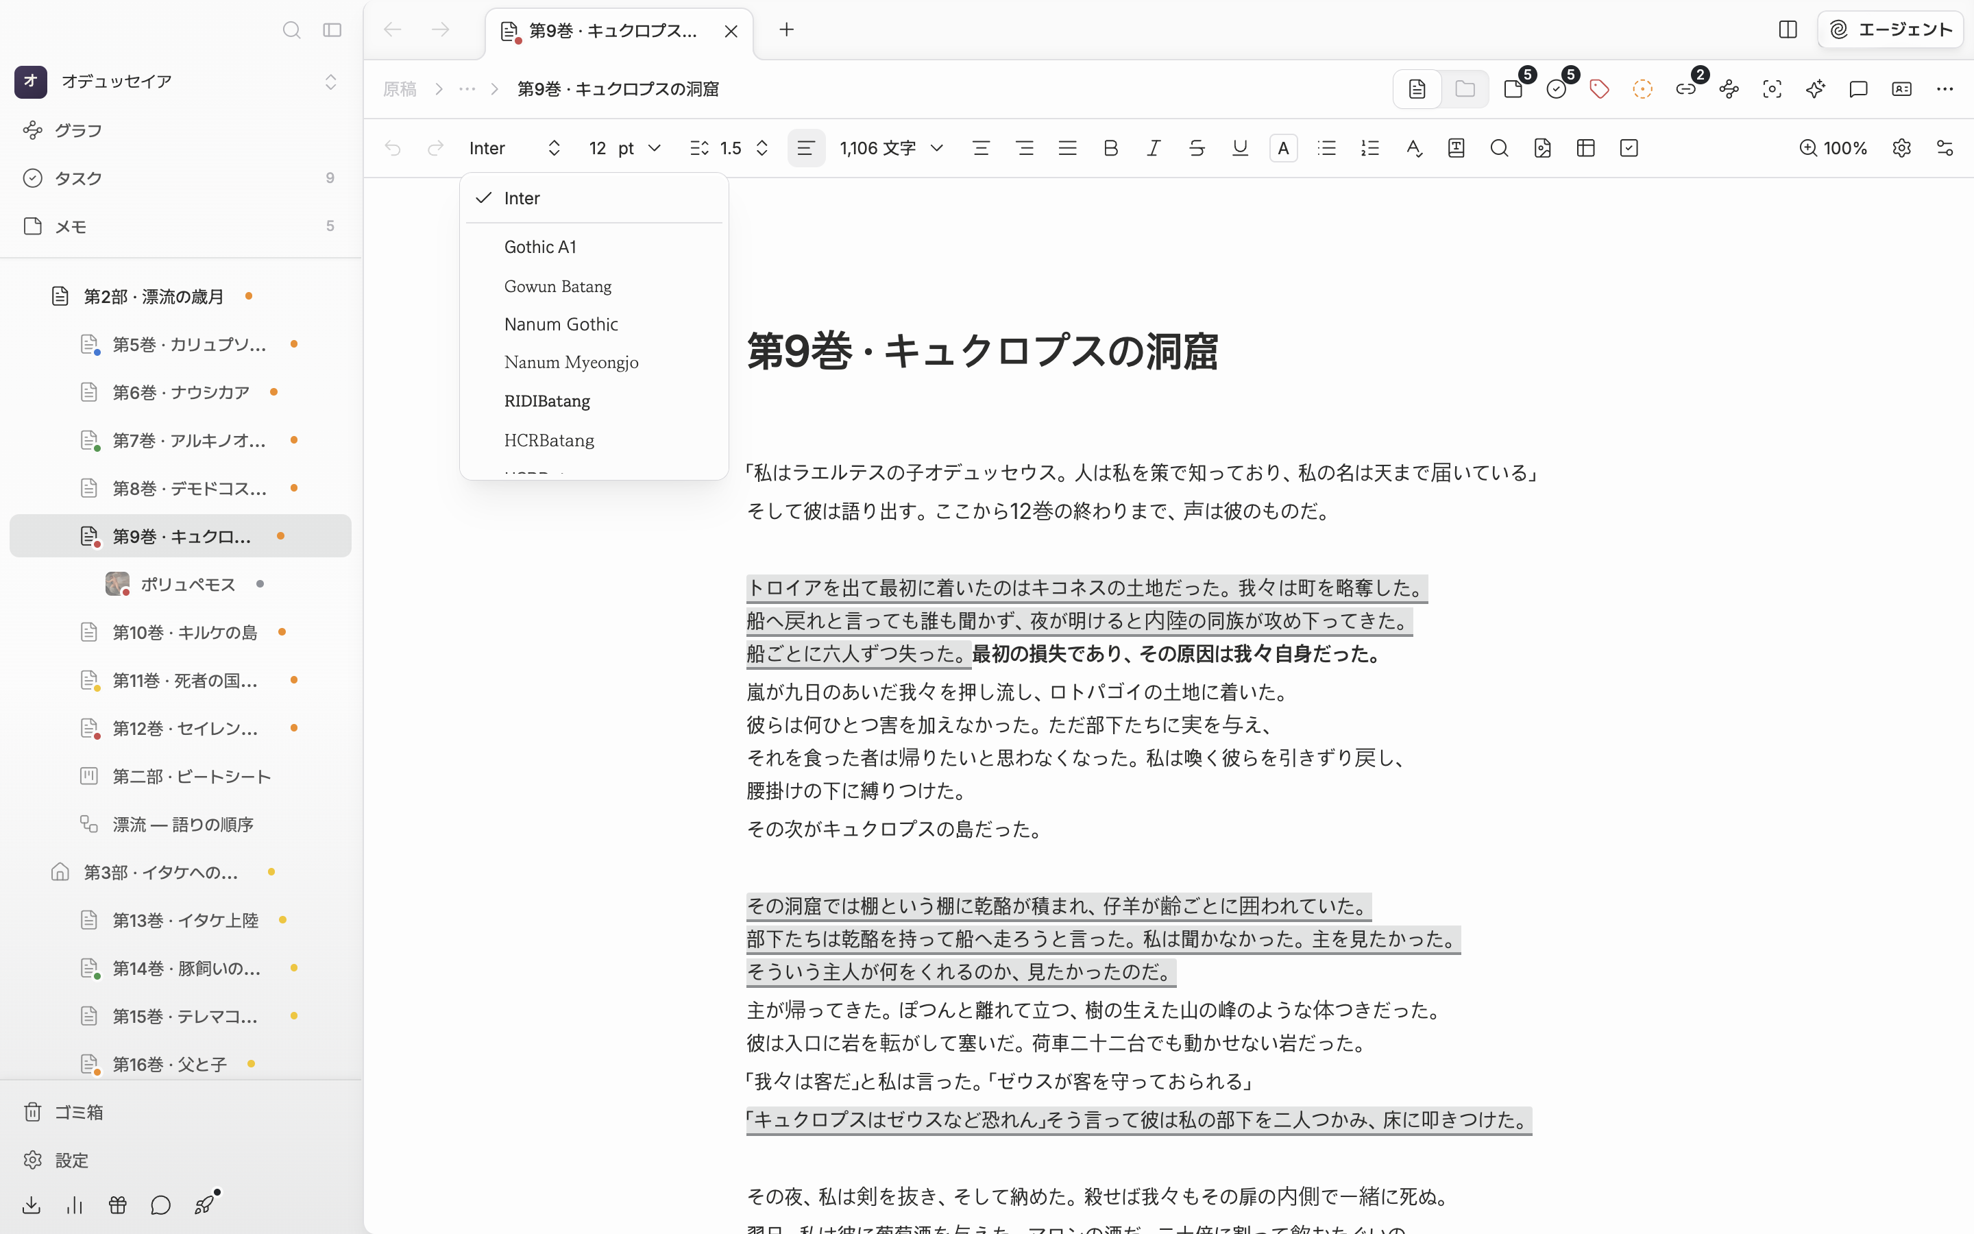Click the red tag icon
Viewport: 1974px width, 1234px height.
tap(1600, 89)
